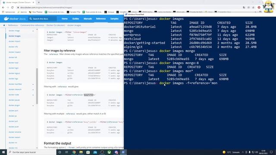Open docker port in the sidebar

coord(13,111)
